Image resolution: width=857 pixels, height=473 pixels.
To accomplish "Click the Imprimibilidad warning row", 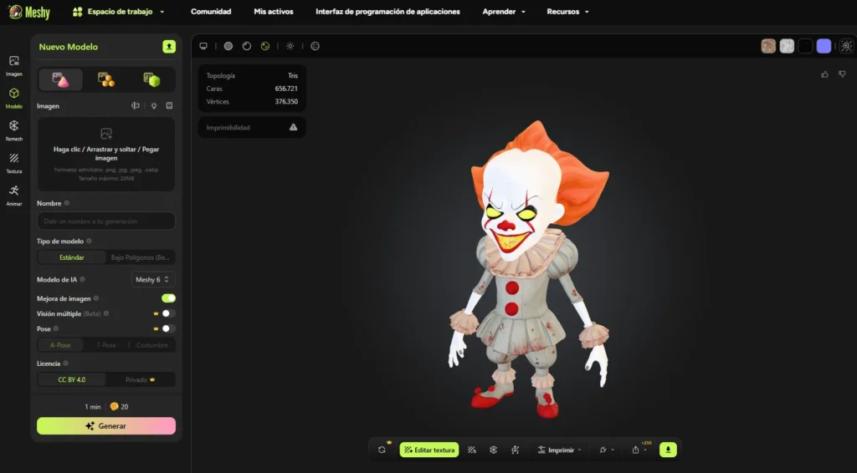I will tap(252, 127).
